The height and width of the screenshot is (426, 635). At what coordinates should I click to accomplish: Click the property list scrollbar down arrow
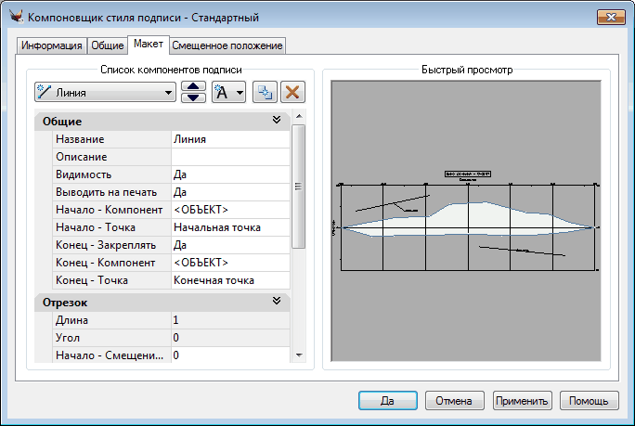click(x=298, y=355)
